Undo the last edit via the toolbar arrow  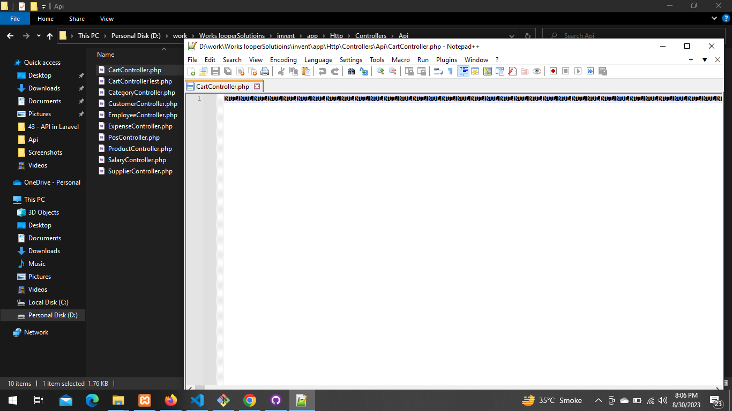pos(322,71)
